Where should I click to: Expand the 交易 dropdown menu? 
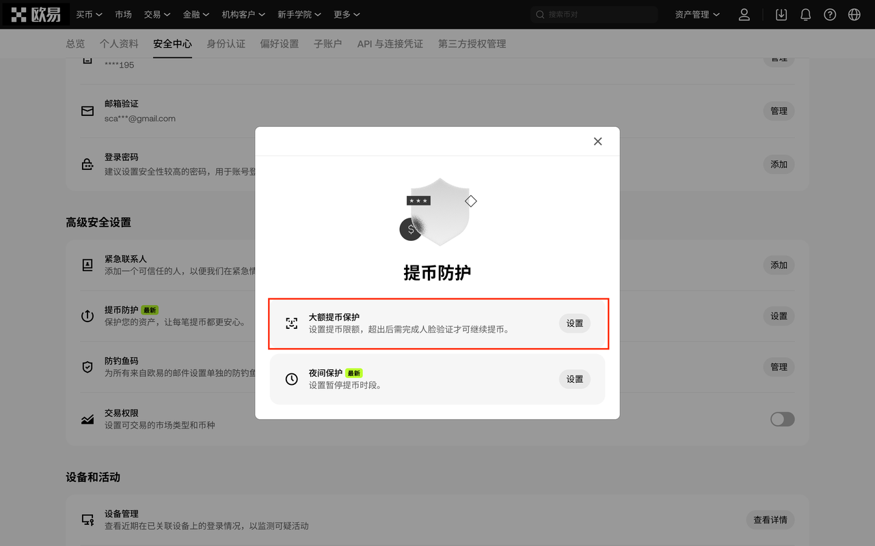tap(157, 14)
